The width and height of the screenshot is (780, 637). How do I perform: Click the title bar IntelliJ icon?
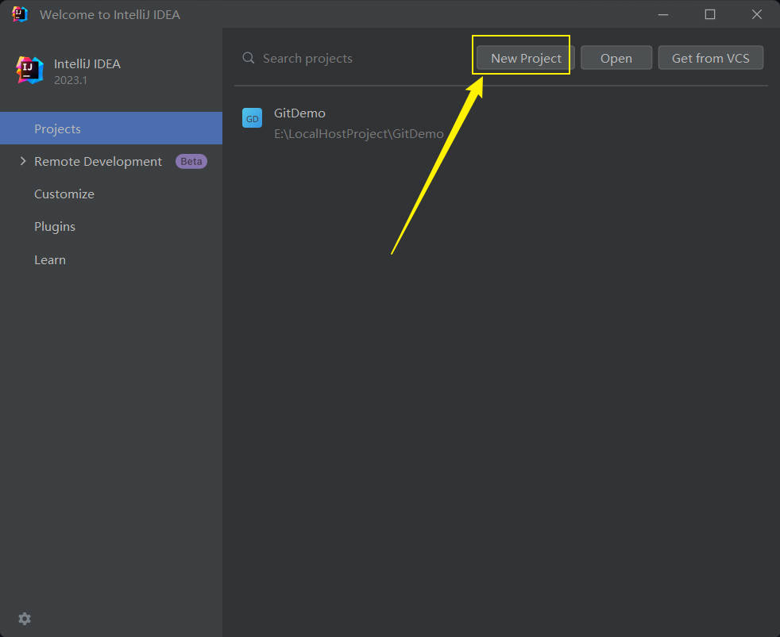coord(19,14)
